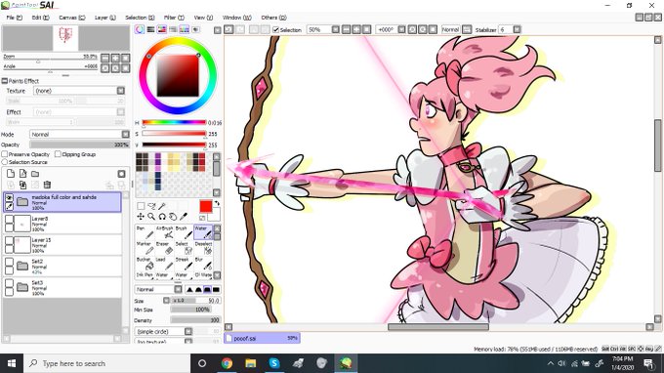Show Layer8 visibility box
This screenshot has height=373, width=664.
coord(9,219)
